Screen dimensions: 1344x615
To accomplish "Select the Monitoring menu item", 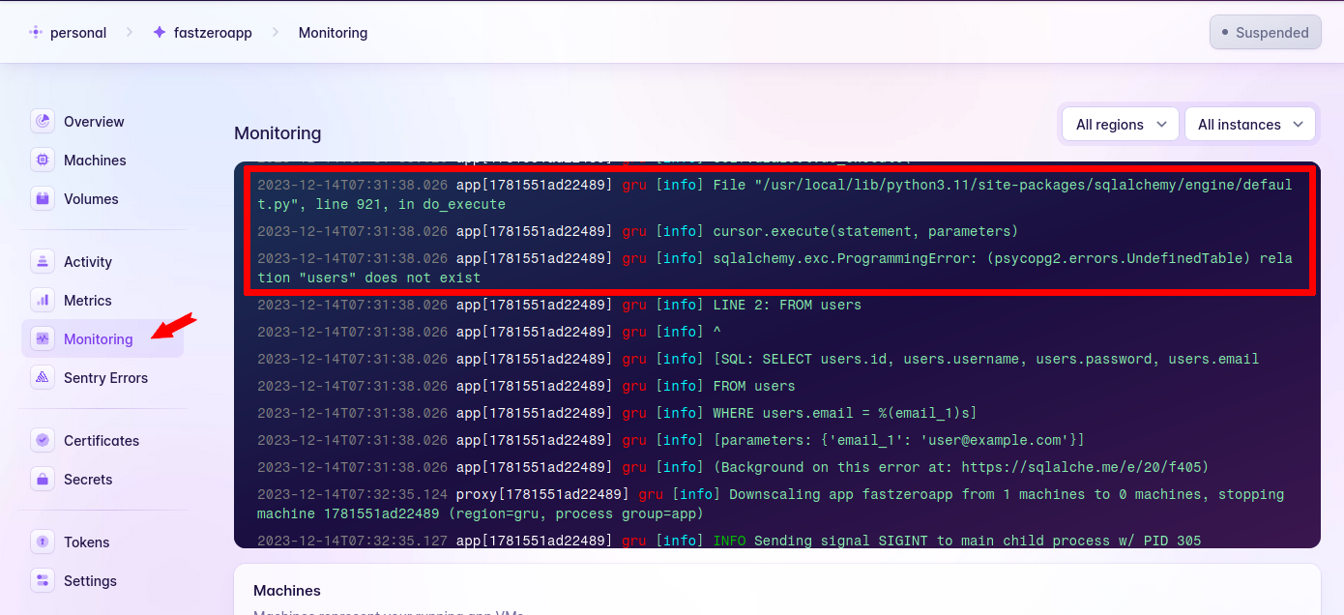I will [x=102, y=339].
